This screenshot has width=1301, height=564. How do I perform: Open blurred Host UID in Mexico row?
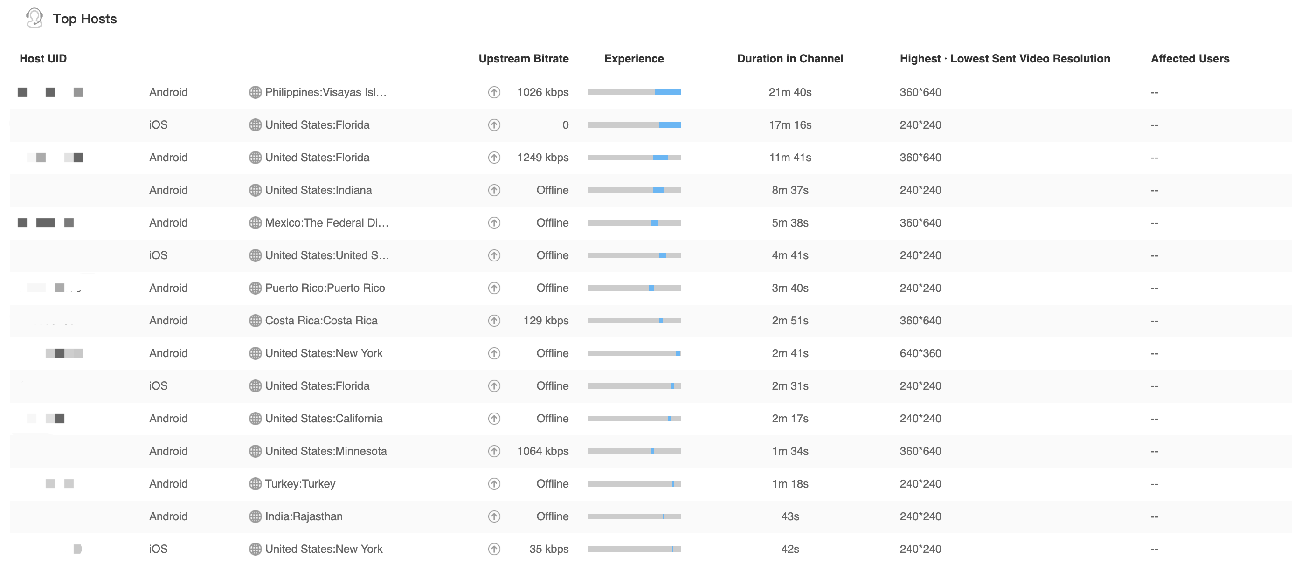pyautogui.click(x=45, y=223)
